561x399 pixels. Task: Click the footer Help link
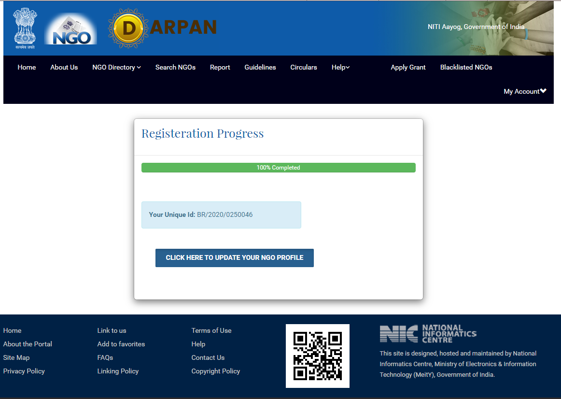pos(198,344)
